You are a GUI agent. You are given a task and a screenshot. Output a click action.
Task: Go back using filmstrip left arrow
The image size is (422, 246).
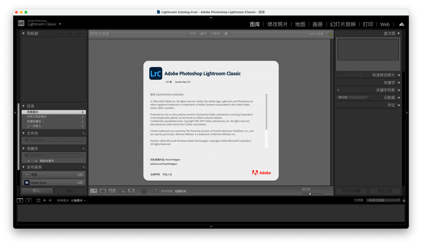45,200
